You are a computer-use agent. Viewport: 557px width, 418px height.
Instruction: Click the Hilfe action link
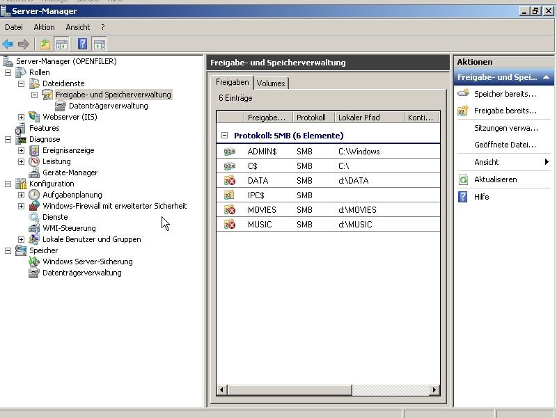pos(481,197)
